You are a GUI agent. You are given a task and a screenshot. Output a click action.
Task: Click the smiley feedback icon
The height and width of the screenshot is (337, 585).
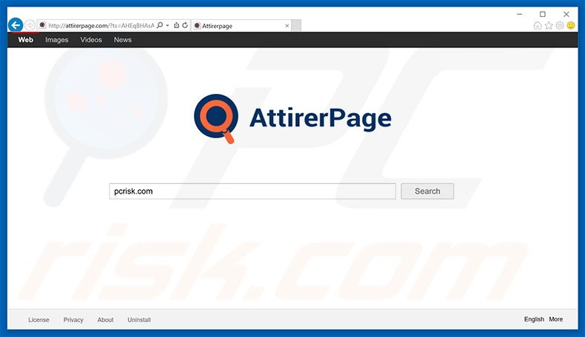(571, 25)
